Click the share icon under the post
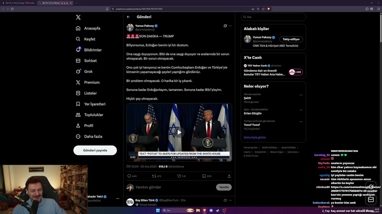 click(229, 176)
